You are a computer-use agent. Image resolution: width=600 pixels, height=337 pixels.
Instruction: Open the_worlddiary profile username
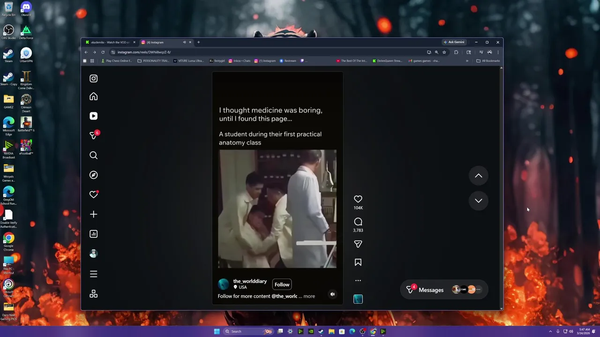[x=250, y=281]
